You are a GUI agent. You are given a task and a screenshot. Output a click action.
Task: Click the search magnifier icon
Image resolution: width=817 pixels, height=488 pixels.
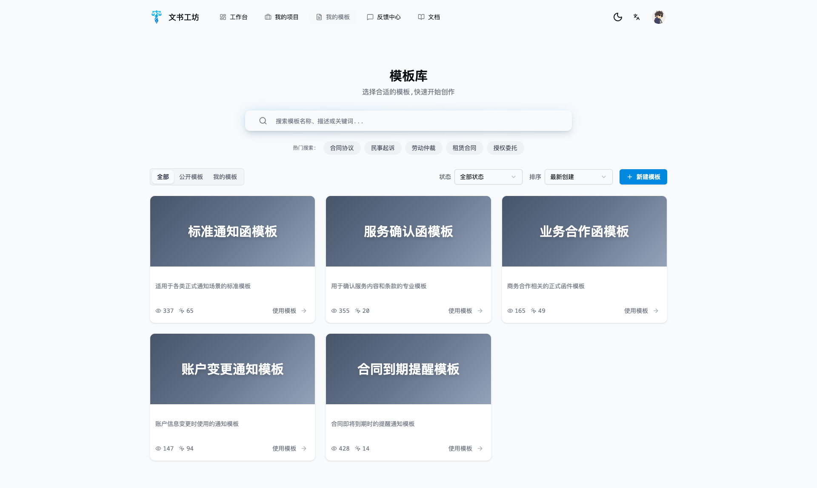[263, 121]
